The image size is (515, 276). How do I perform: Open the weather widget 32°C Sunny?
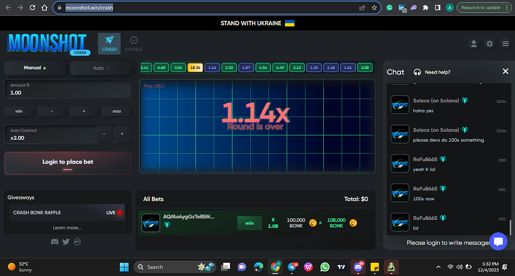(x=20, y=267)
